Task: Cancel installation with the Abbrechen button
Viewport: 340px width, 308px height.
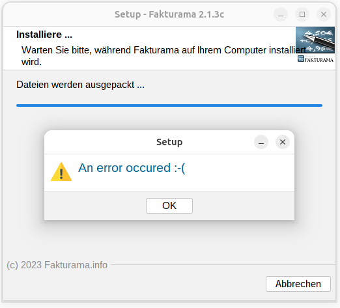Action: point(298,284)
